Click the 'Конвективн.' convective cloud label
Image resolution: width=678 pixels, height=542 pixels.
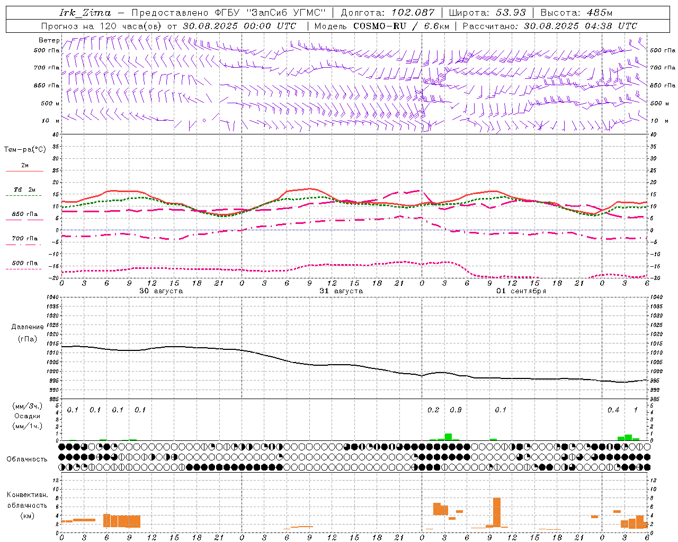point(27,495)
